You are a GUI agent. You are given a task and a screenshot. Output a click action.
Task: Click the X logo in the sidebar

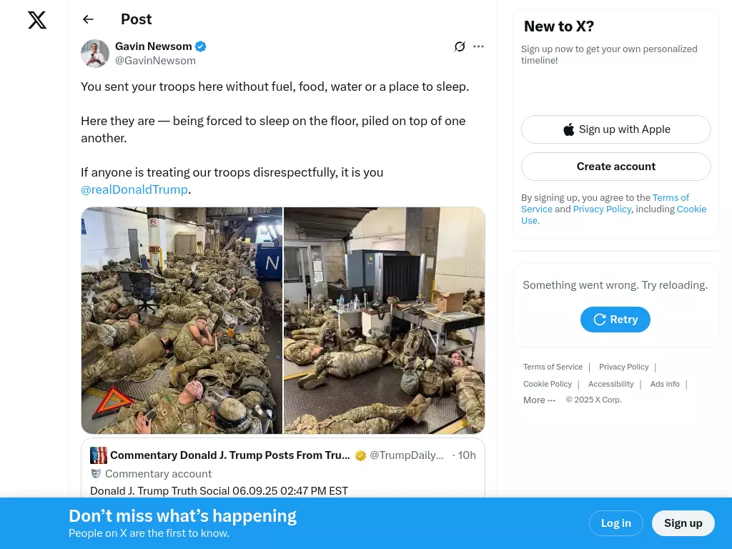point(37,20)
